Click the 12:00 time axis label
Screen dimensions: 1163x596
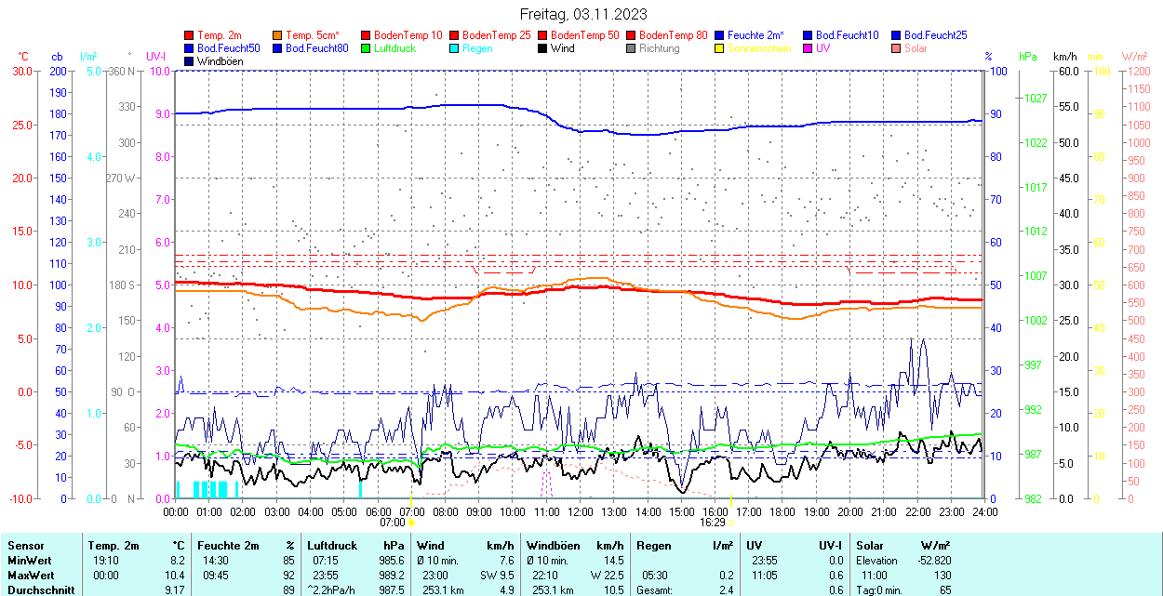coord(581,511)
